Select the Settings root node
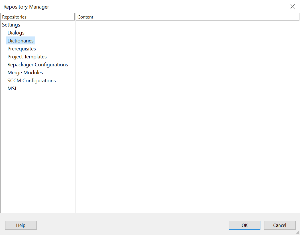The image size is (300, 235). 11,25
